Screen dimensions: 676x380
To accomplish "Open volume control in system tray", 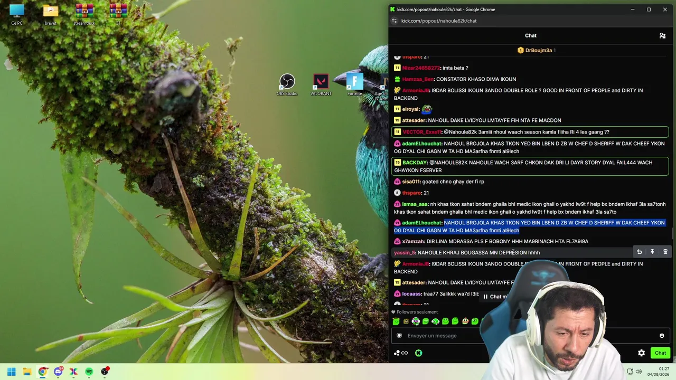I will coord(639,372).
